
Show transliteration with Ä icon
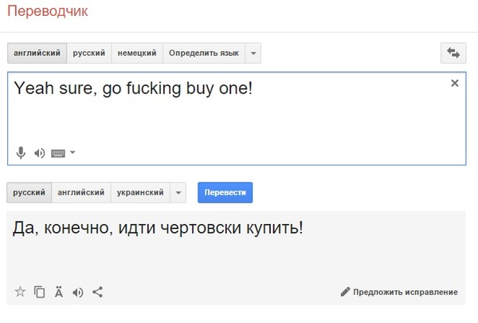click(x=58, y=292)
